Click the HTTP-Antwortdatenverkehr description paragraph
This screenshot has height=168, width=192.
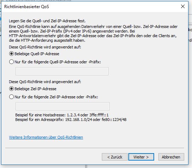pos(93,34)
